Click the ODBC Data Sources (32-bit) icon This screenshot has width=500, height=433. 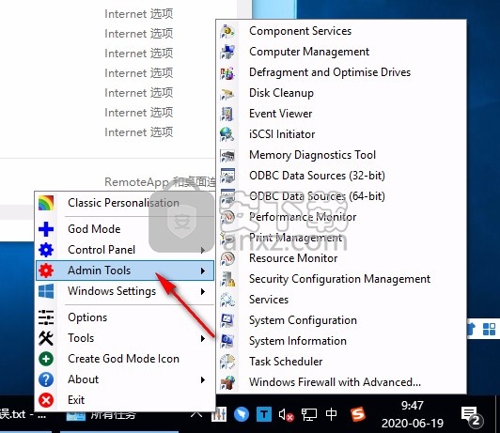tap(227, 176)
